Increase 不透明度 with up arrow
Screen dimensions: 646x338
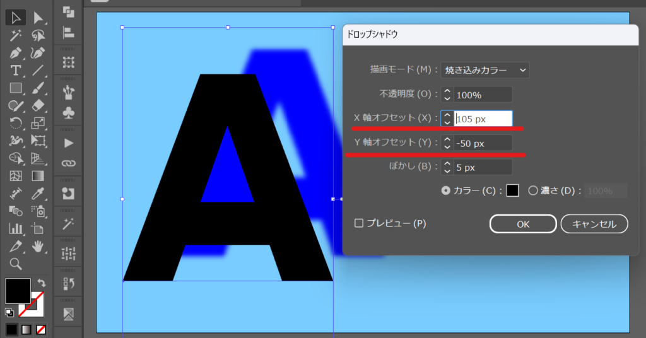(447, 91)
